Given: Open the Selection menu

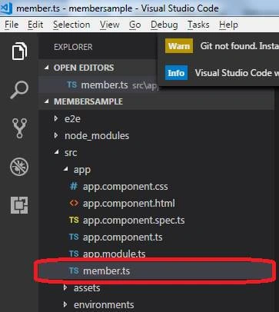Looking at the screenshot, I should pos(71,25).
